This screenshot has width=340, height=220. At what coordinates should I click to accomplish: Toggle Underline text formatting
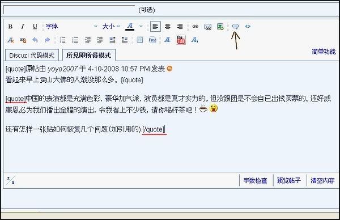[35, 27]
